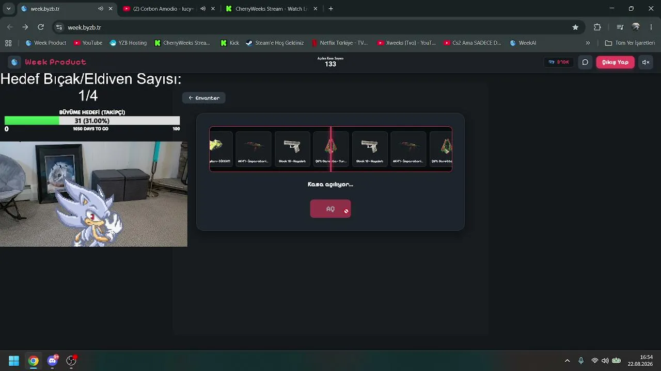Screen dimensions: 661x371
Task: Open the WeekAI bookmark
Action: [x=523, y=43]
